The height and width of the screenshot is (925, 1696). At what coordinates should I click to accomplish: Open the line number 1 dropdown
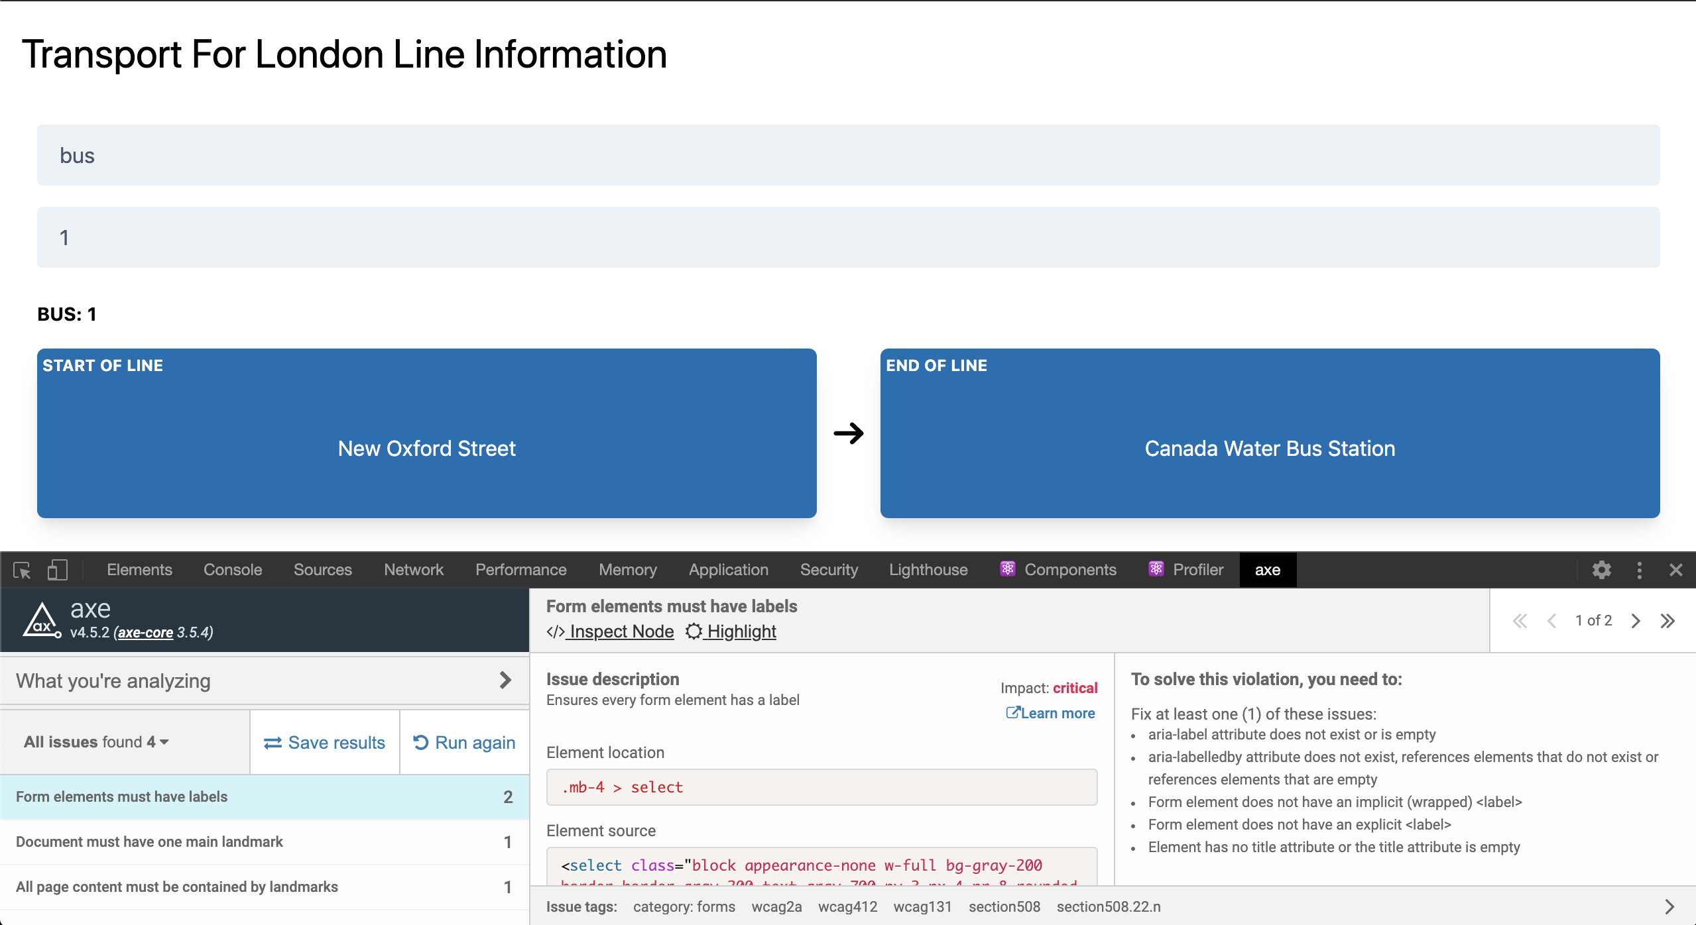tap(849, 237)
